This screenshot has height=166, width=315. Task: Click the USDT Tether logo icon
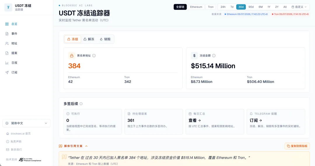tap(8, 7)
